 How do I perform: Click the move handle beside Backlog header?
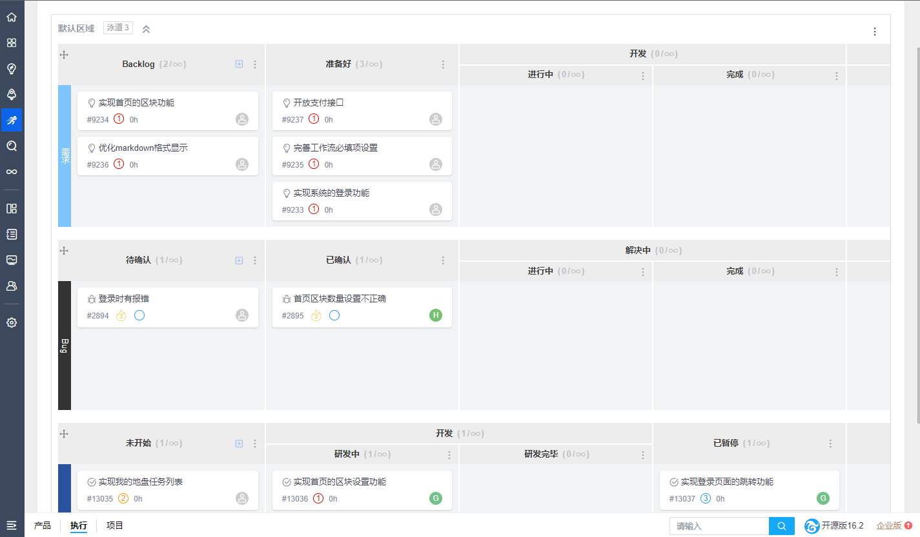click(64, 55)
